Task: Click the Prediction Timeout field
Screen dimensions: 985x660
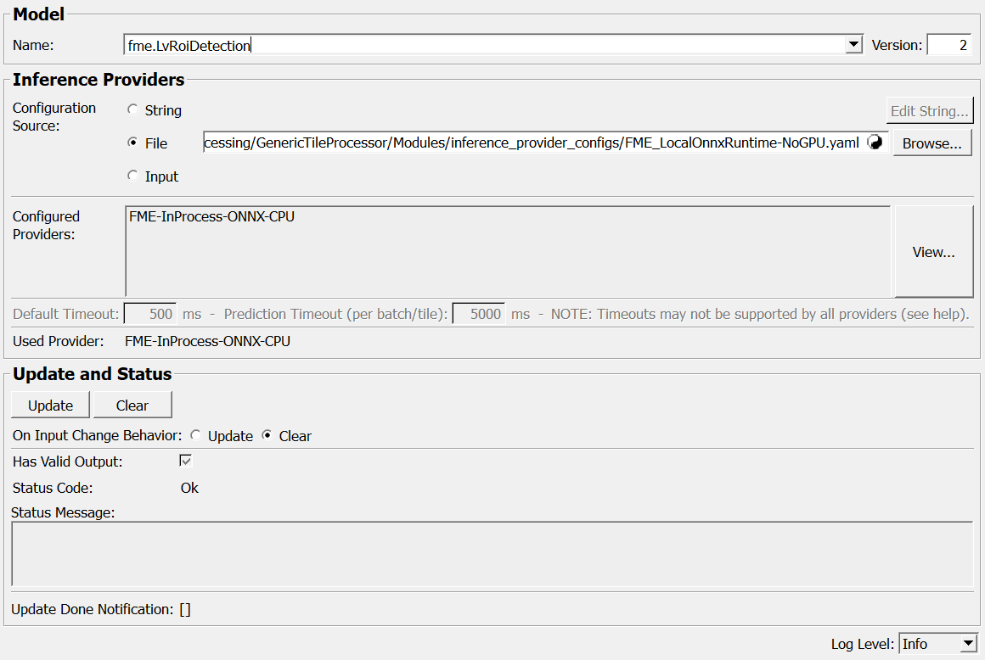Action: coord(478,314)
